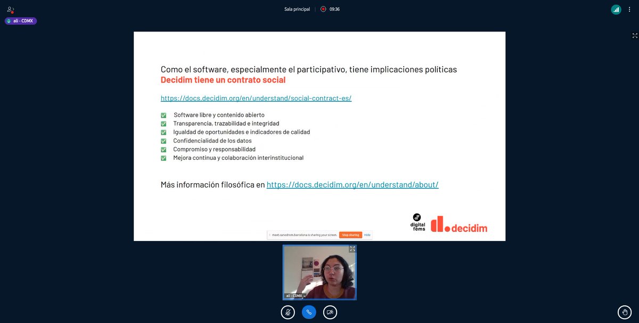Viewport: 639px width, 323px height.
Task: Open the docs.decidim.org about page link
Action: point(353,184)
